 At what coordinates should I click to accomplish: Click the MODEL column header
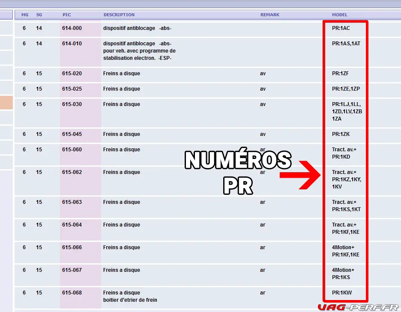point(340,15)
